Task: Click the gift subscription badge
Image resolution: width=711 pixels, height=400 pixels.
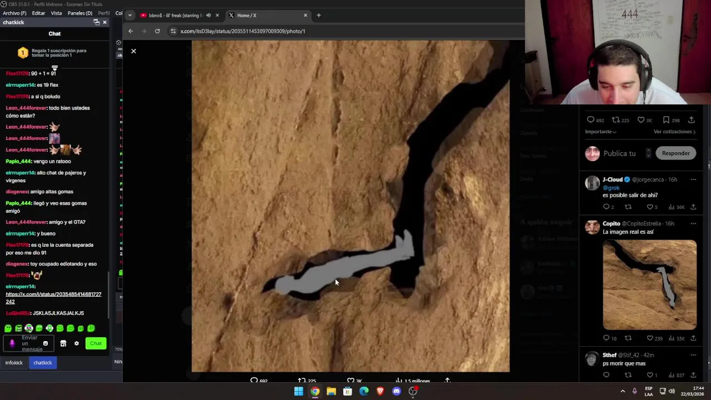Action: (23, 53)
